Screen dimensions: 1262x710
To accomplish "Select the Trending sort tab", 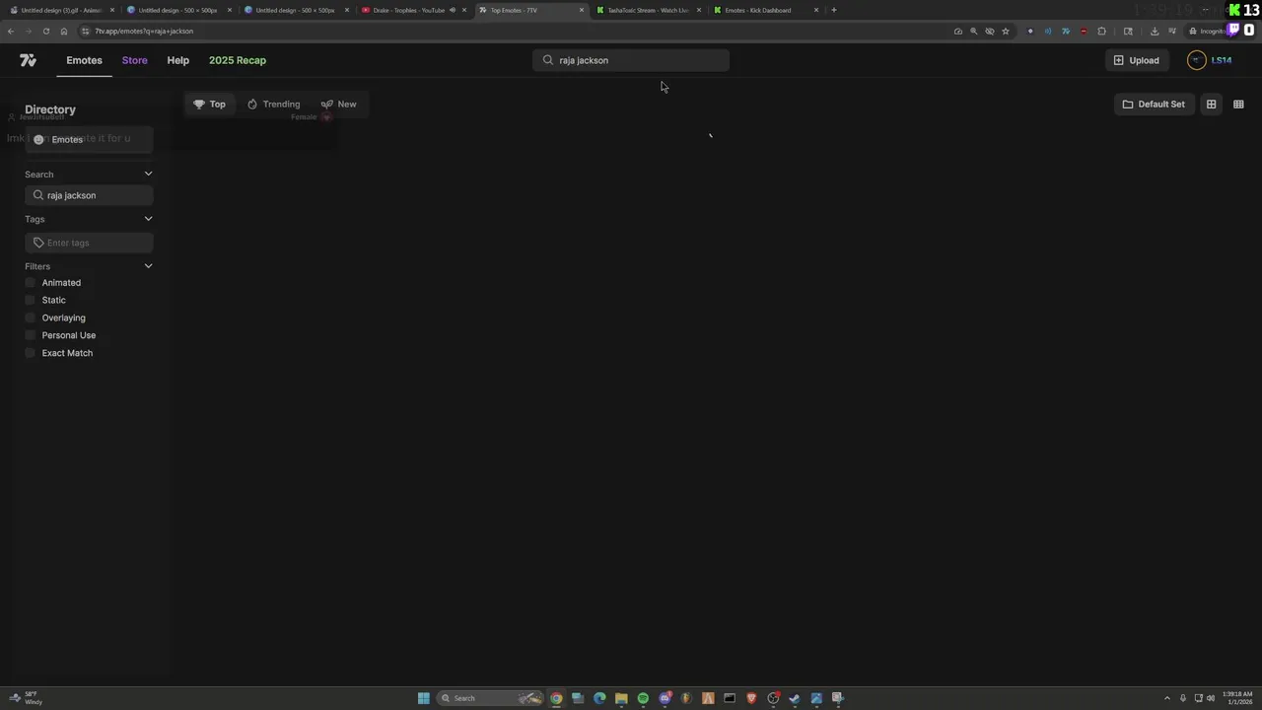I will 273,104.
